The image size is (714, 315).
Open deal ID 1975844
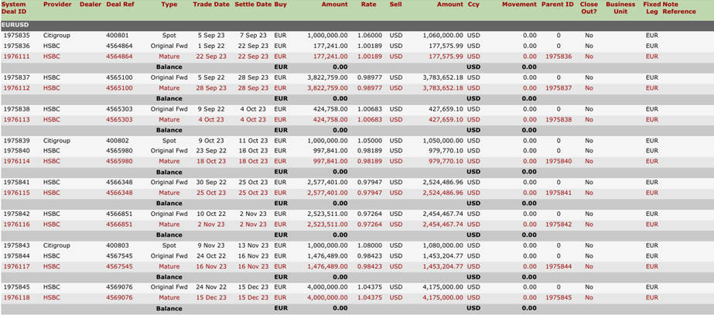pos(17,255)
